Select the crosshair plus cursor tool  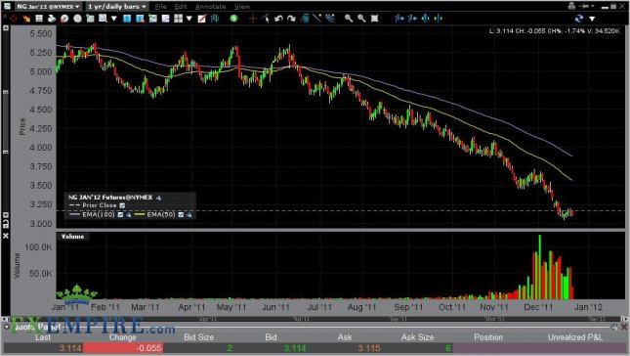(x=253, y=19)
